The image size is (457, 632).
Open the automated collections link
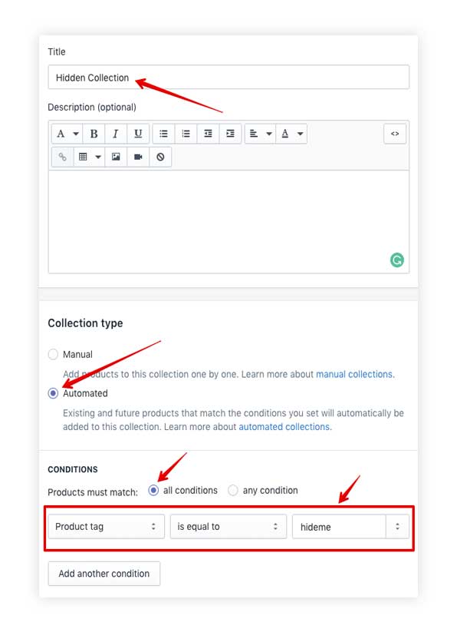(x=284, y=427)
